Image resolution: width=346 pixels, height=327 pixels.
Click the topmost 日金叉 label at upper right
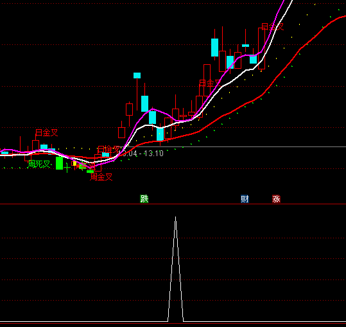(x=273, y=27)
